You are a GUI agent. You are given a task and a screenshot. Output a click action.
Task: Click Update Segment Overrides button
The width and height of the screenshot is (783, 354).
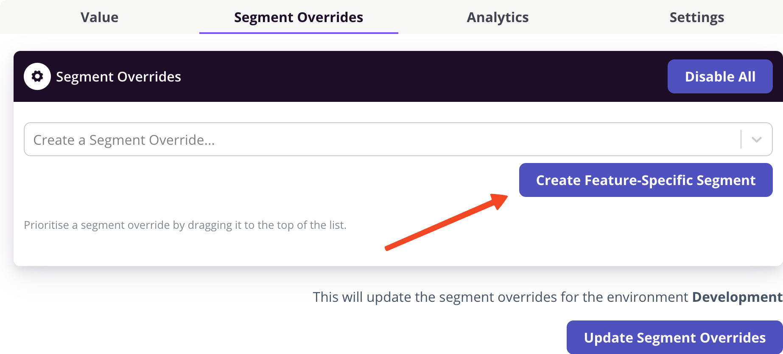(x=674, y=337)
